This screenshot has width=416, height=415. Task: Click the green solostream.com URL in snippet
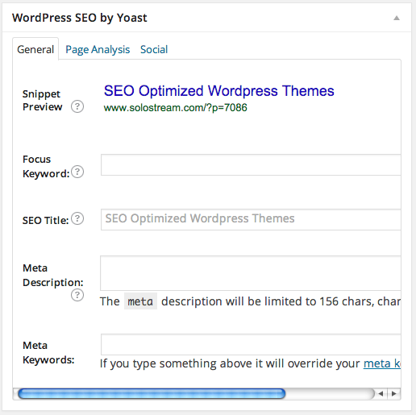pyautogui.click(x=175, y=108)
